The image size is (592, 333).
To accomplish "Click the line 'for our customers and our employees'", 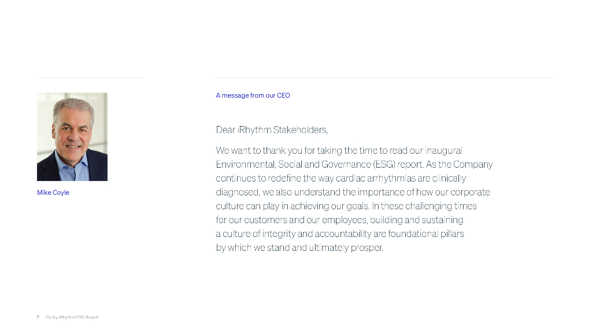I will pos(339,220).
